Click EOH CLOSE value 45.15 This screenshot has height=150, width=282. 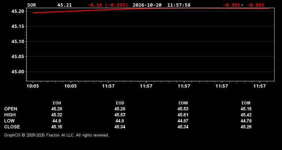click(57, 127)
